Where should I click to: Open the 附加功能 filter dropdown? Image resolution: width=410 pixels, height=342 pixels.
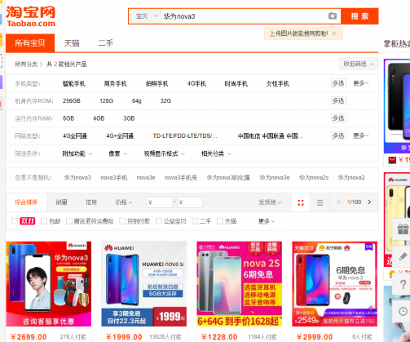77,153
